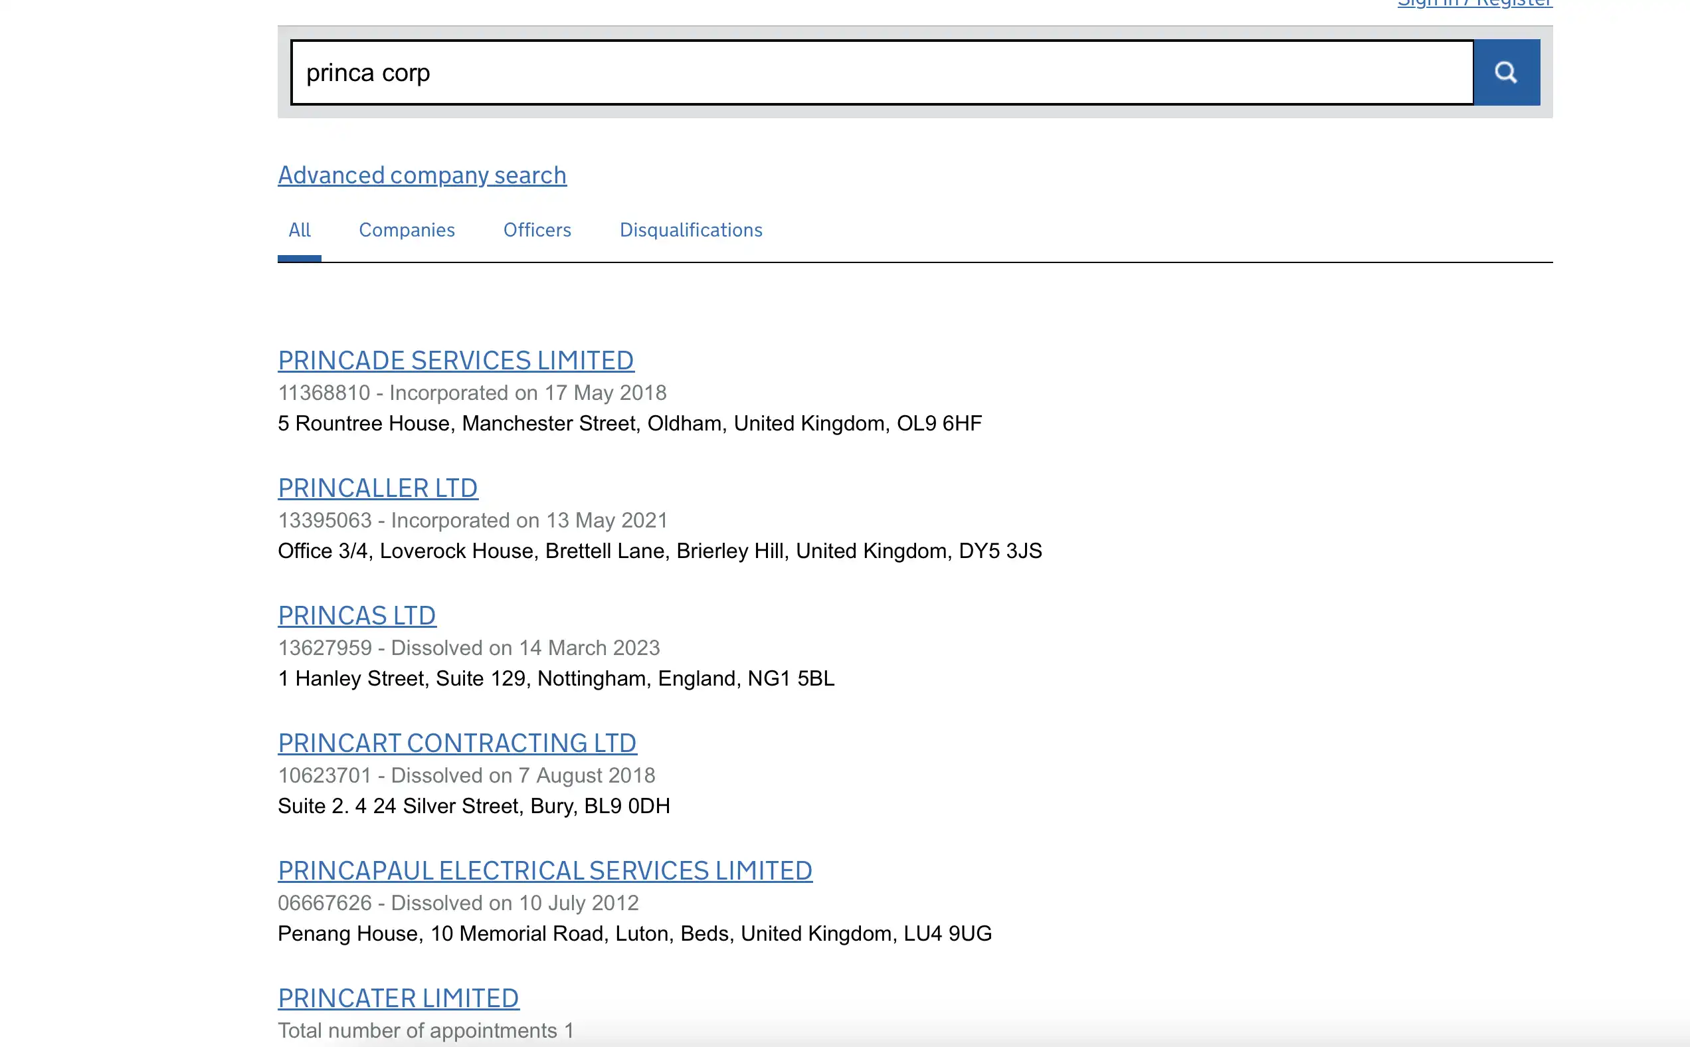Click the magnifying glass search button
This screenshot has height=1047, width=1690.
click(1507, 72)
